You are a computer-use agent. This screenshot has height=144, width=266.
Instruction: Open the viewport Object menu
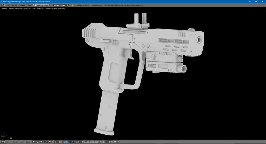(28, 142)
